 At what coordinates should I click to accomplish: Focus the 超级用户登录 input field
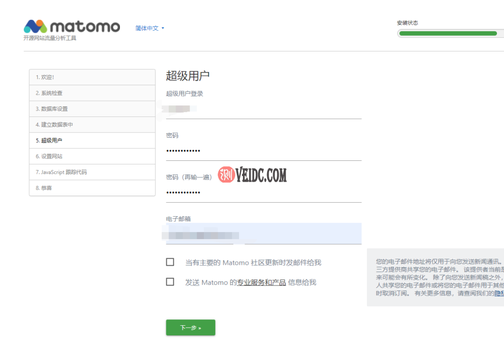click(264, 109)
